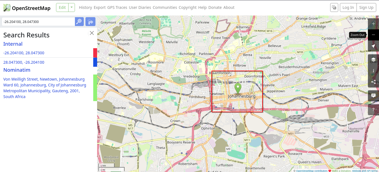The width and height of the screenshot is (379, 172).
Task: Click the Fordsburg label on map
Action: click(x=197, y=97)
